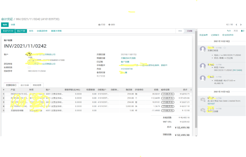246x157 pixels.
Task: Open the Print menu with printer icon
Action: [102, 25]
